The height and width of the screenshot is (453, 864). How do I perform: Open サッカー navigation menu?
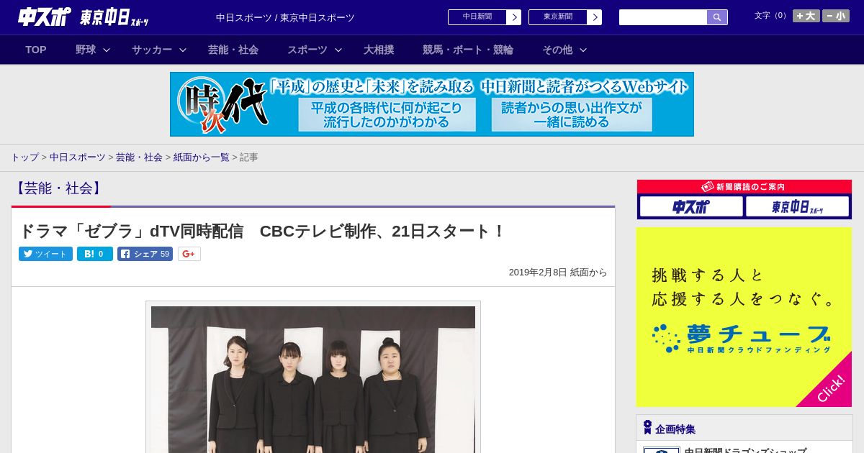(152, 50)
